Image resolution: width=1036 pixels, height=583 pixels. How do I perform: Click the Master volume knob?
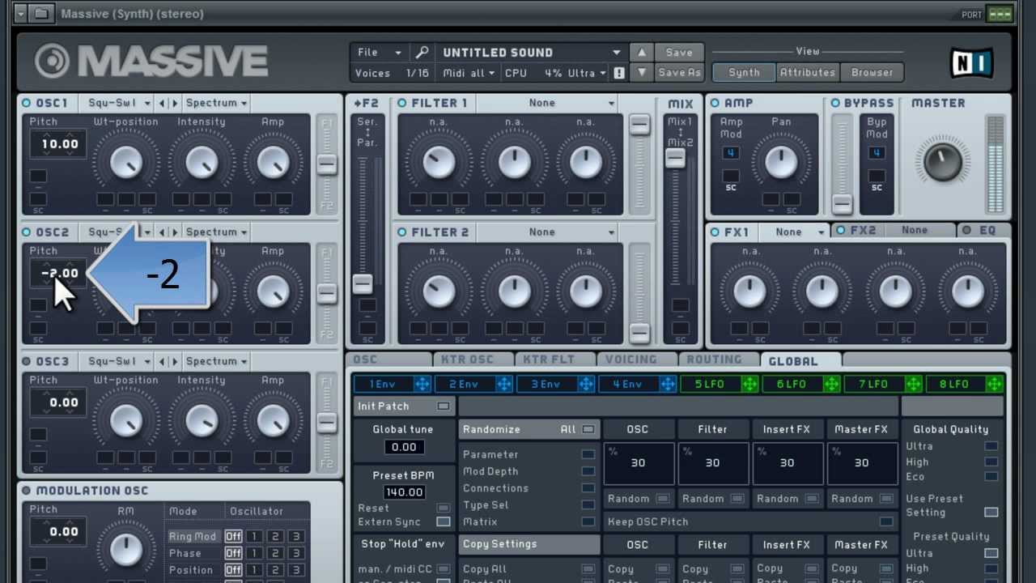point(943,160)
